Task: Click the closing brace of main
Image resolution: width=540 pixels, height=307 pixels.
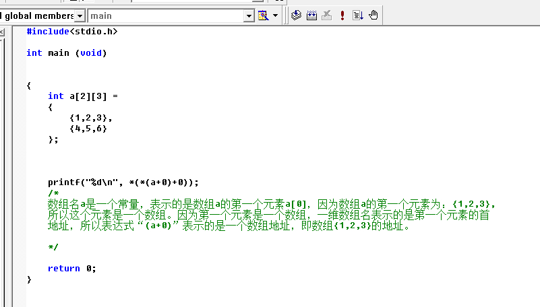Action: tap(29, 279)
